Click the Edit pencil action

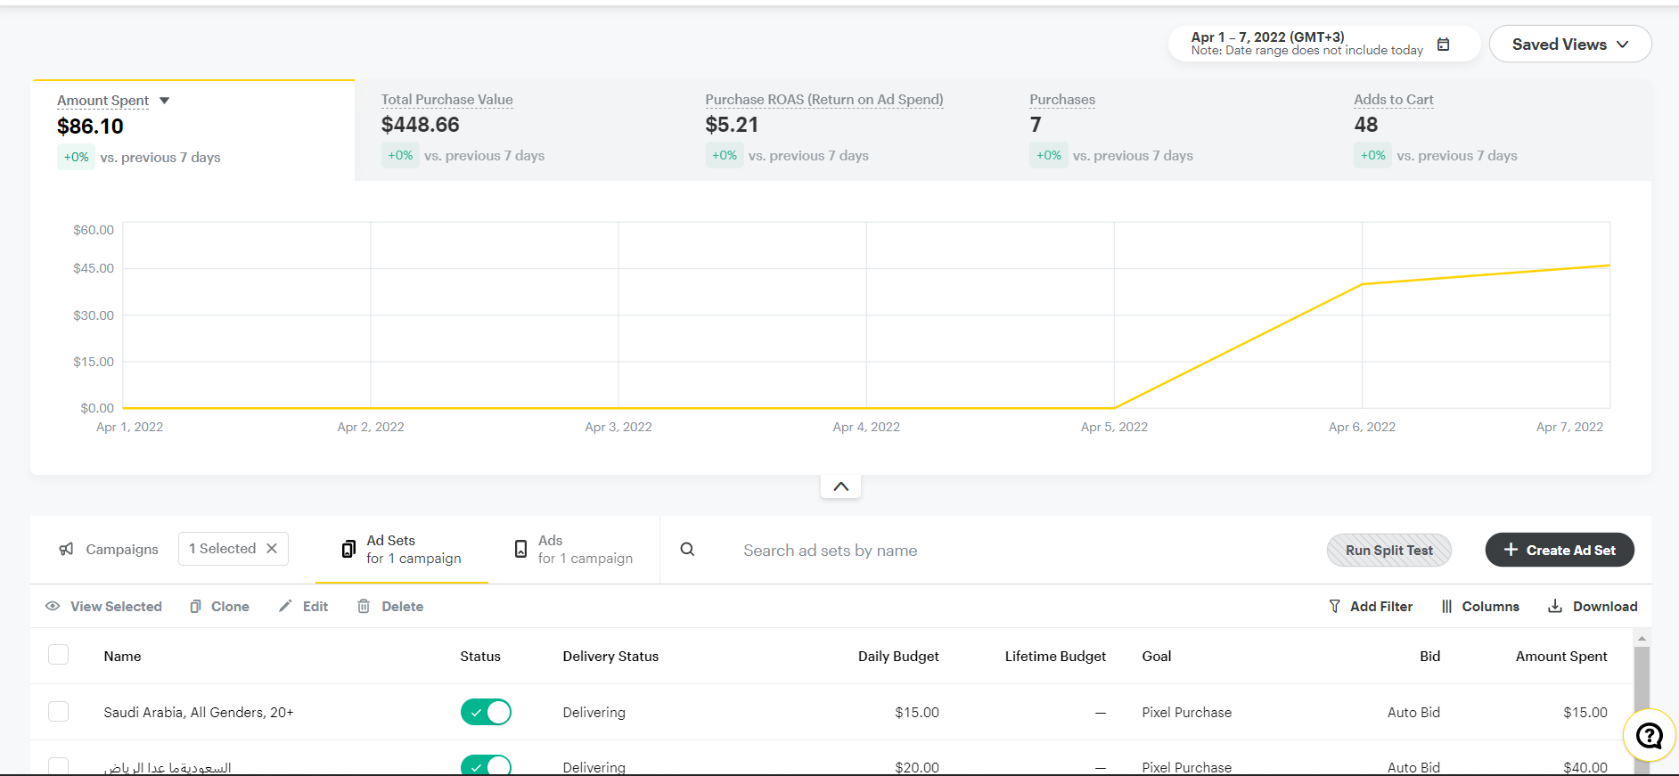coord(285,607)
